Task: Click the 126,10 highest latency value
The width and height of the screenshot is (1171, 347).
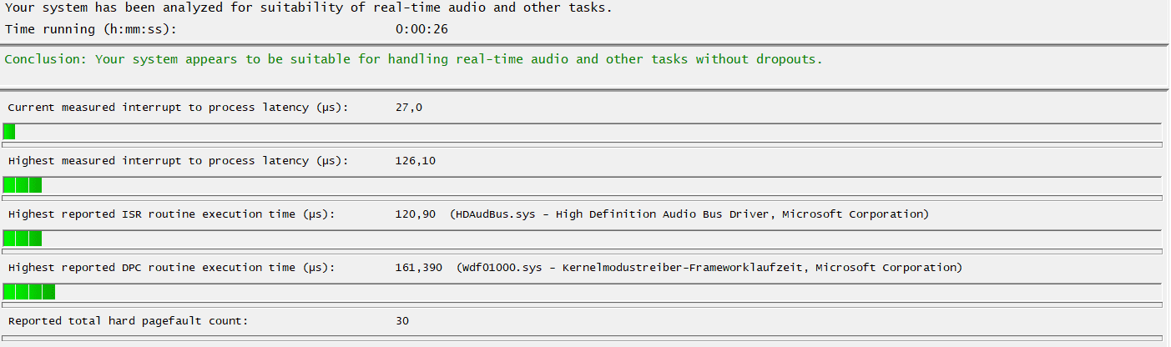Action: pos(415,161)
